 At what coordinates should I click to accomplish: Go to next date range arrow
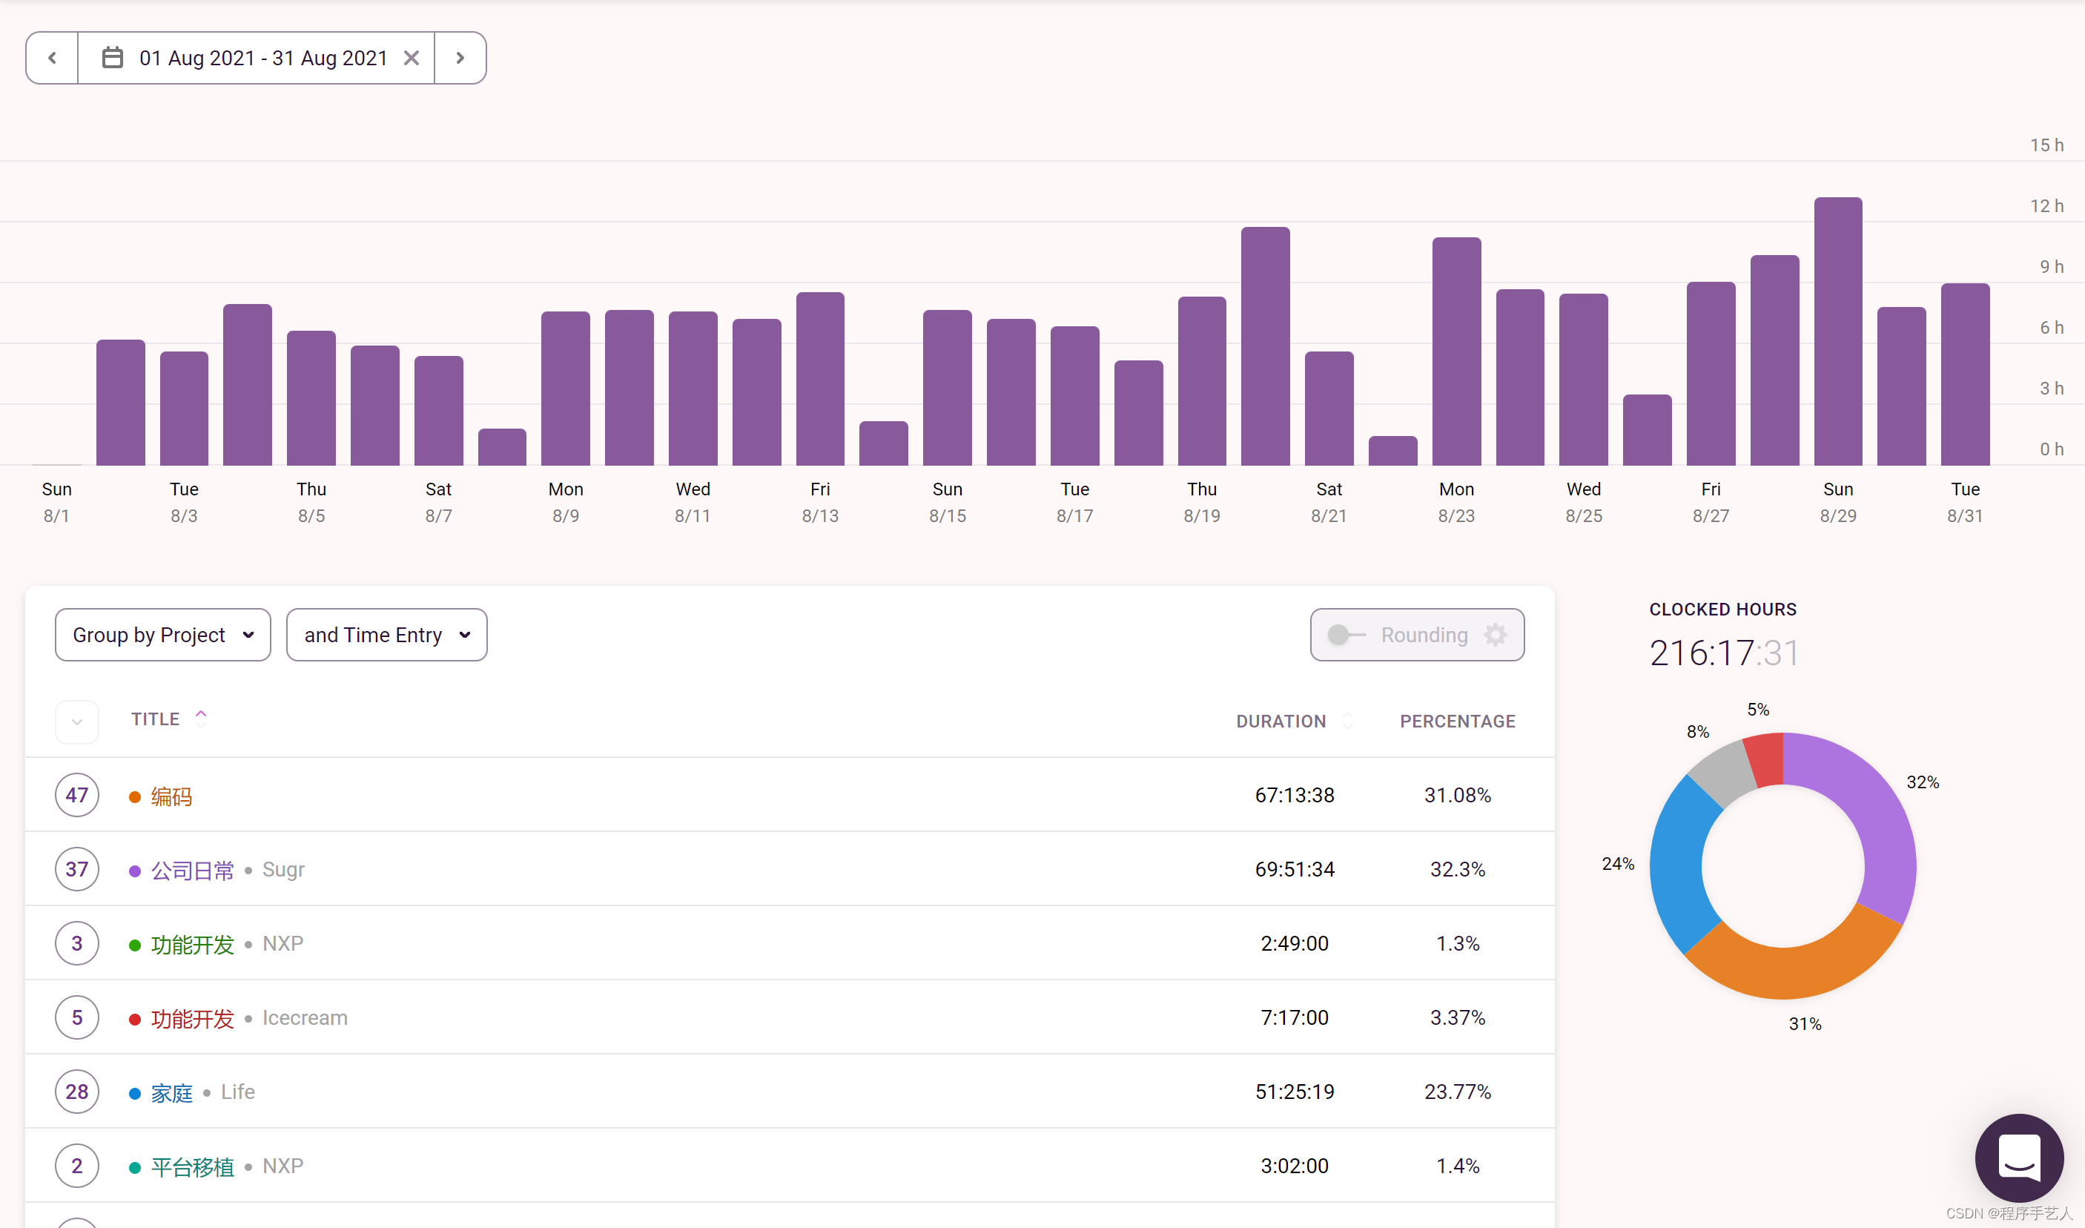pos(460,58)
